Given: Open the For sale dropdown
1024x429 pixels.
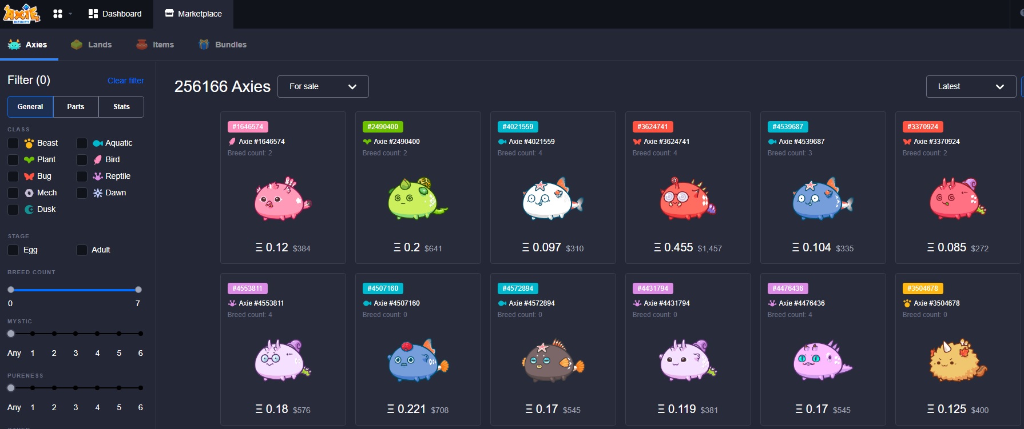Looking at the screenshot, I should (x=323, y=86).
